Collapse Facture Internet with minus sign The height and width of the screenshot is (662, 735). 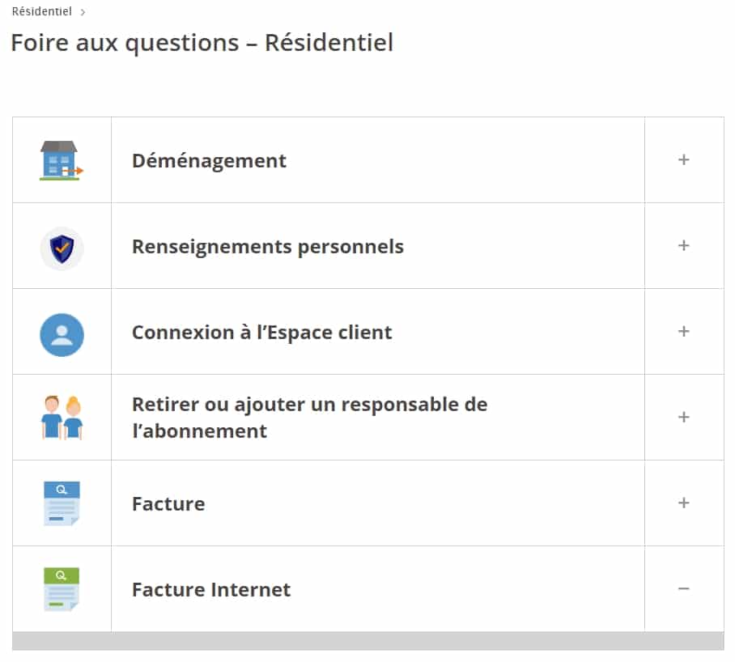pos(683,589)
